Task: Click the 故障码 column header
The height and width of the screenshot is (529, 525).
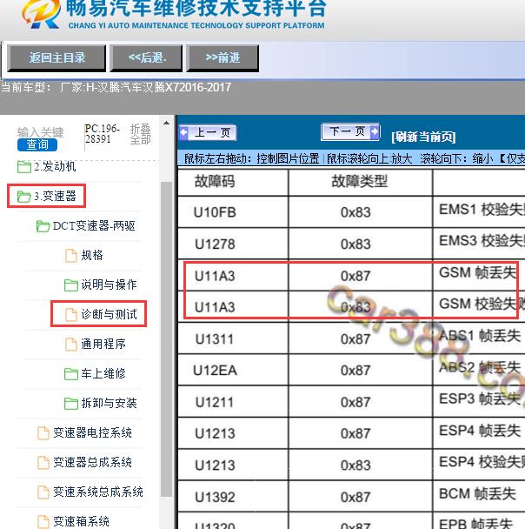Action: coord(233,182)
